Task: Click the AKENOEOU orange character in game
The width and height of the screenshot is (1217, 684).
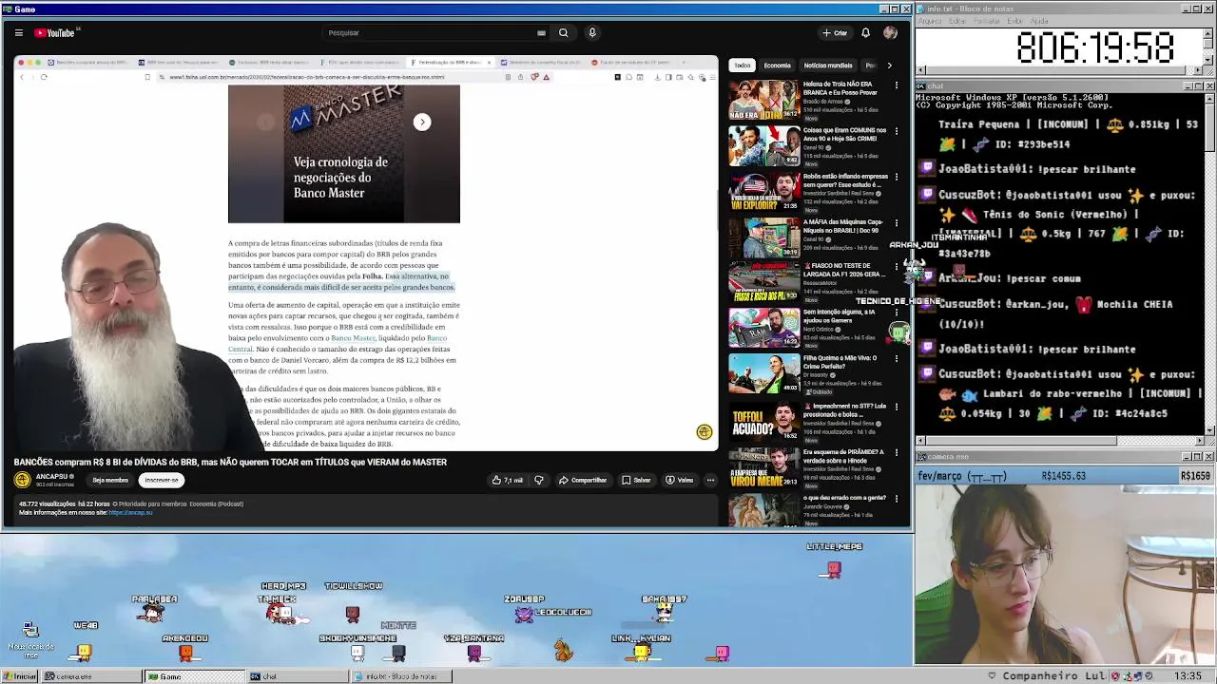Action: [185, 653]
